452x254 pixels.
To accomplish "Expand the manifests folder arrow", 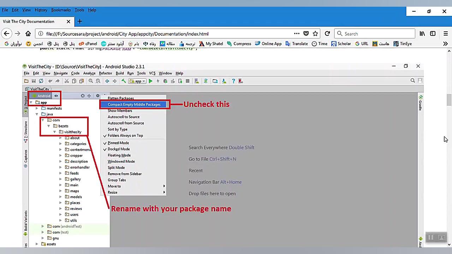I will 37,108.
